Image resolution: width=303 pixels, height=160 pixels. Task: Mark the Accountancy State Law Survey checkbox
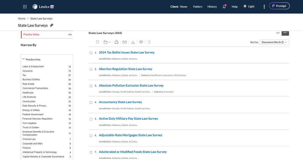[91, 103]
